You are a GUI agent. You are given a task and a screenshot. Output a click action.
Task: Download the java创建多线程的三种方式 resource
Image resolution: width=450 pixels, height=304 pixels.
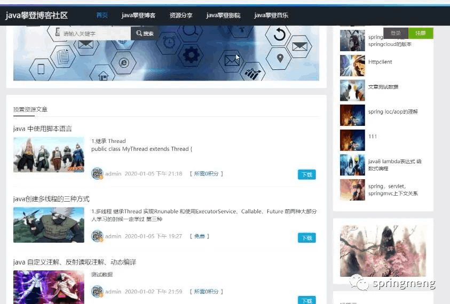[x=307, y=238]
